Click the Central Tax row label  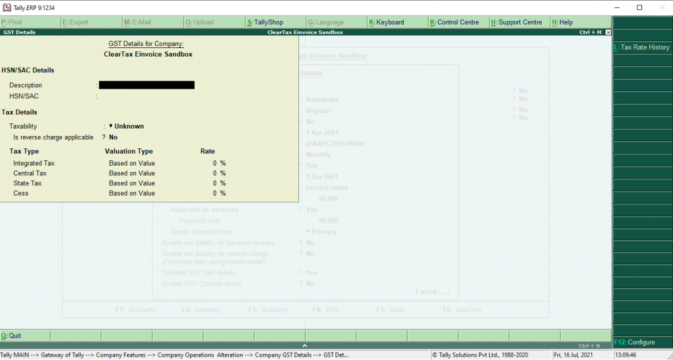[30, 173]
